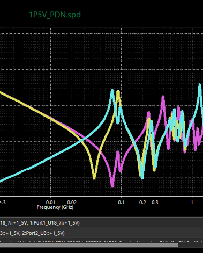Click the Frequency (GHz) axis label
The width and height of the screenshot is (203, 253).
pos(55,207)
